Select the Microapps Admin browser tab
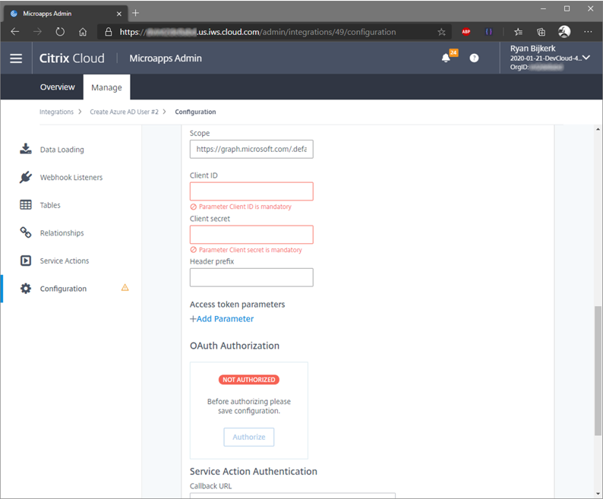Screen dimensions: 603x499 (x=65, y=14)
